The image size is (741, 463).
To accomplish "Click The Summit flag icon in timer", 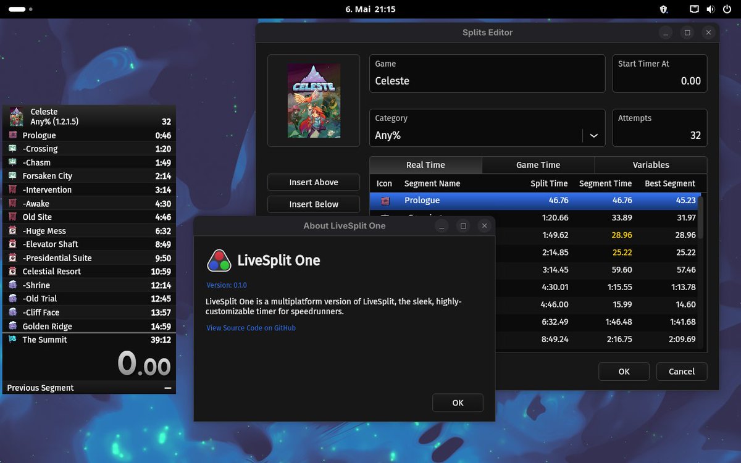I will (x=12, y=339).
